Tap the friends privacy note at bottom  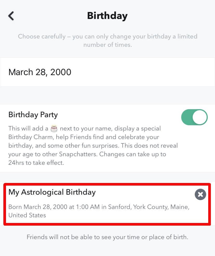tap(107, 237)
